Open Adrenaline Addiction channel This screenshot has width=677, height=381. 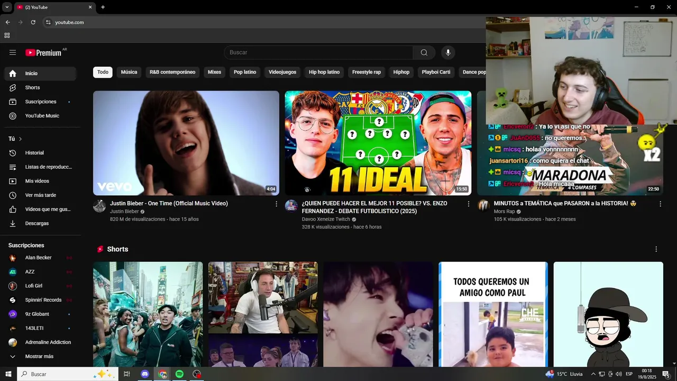[x=40, y=342]
